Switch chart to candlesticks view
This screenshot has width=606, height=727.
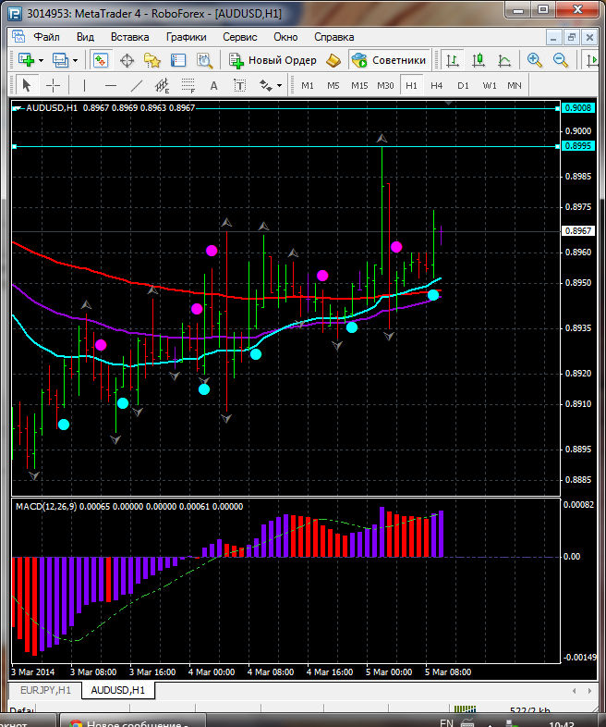(x=479, y=60)
